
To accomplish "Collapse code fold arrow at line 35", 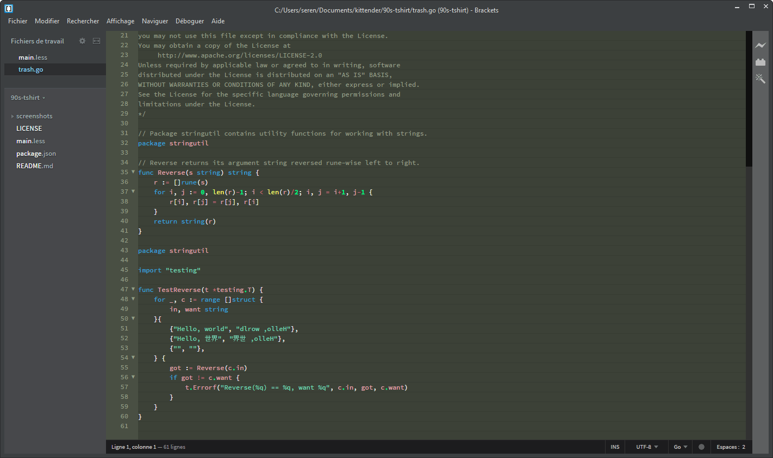I will point(133,172).
